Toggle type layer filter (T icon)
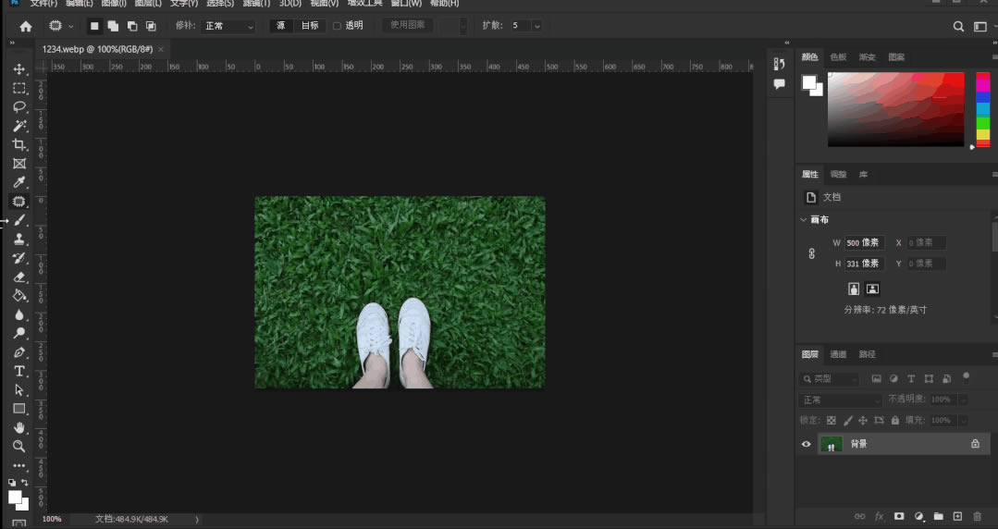Image resolution: width=998 pixels, height=529 pixels. click(x=911, y=379)
